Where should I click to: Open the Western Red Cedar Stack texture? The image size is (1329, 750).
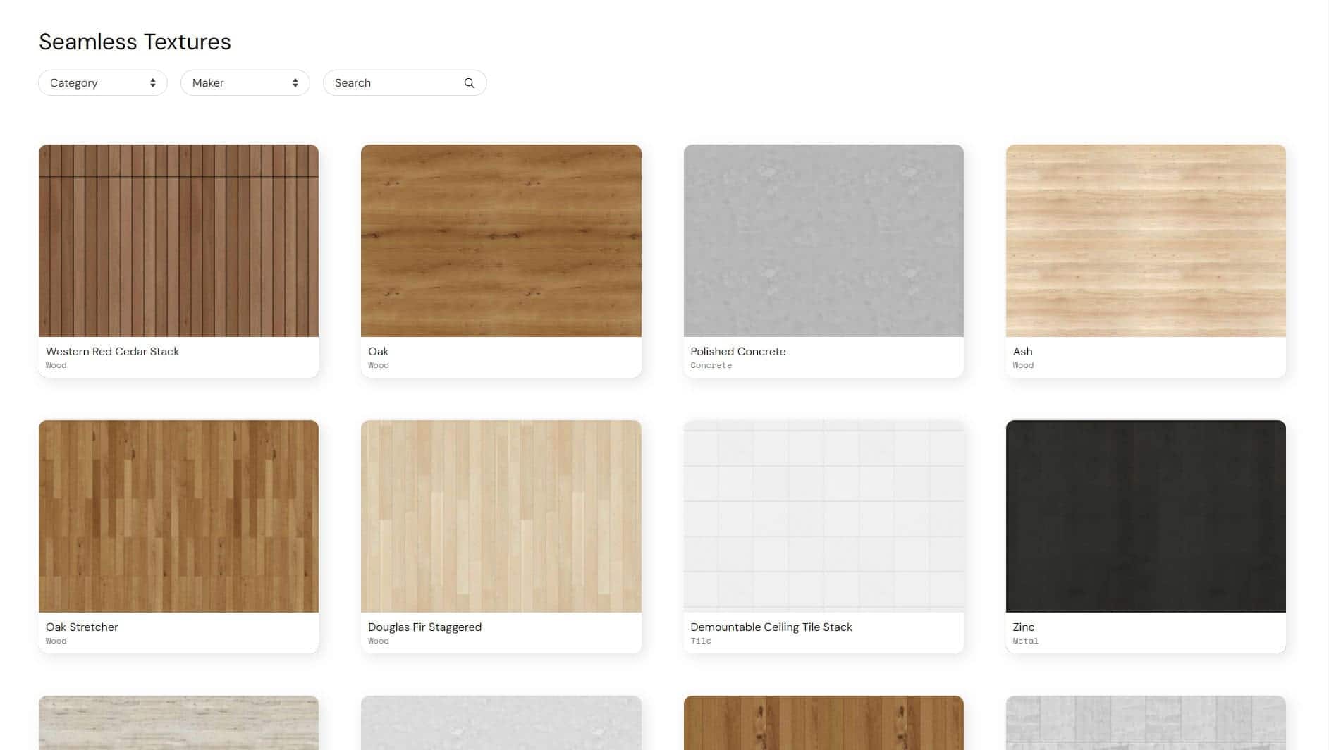pyautogui.click(x=178, y=240)
